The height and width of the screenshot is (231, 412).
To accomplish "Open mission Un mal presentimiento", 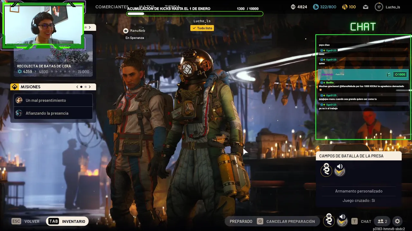I will (x=53, y=100).
